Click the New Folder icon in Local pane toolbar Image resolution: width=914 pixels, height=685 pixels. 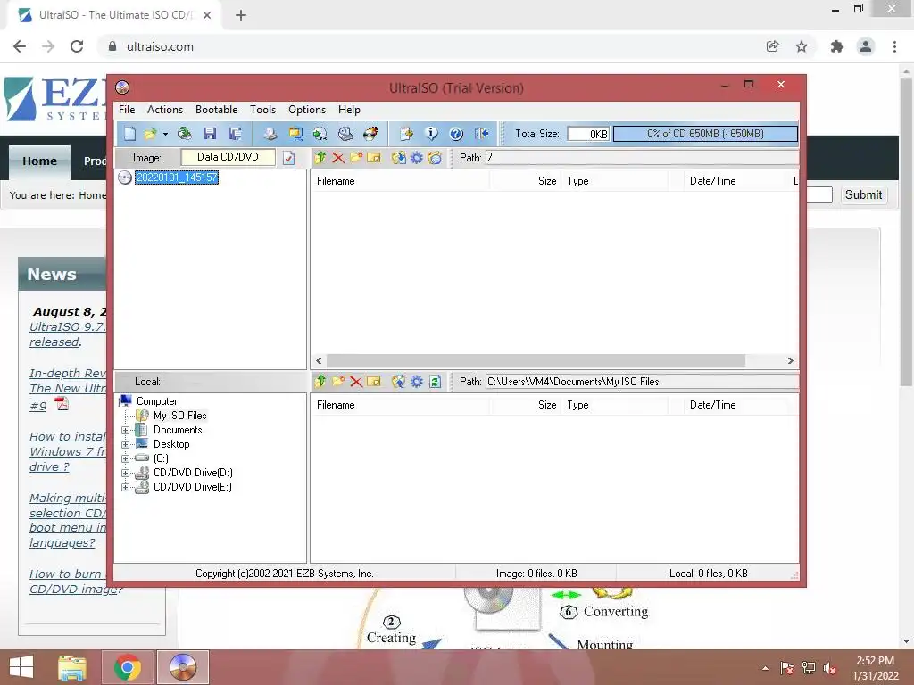pyautogui.click(x=338, y=382)
